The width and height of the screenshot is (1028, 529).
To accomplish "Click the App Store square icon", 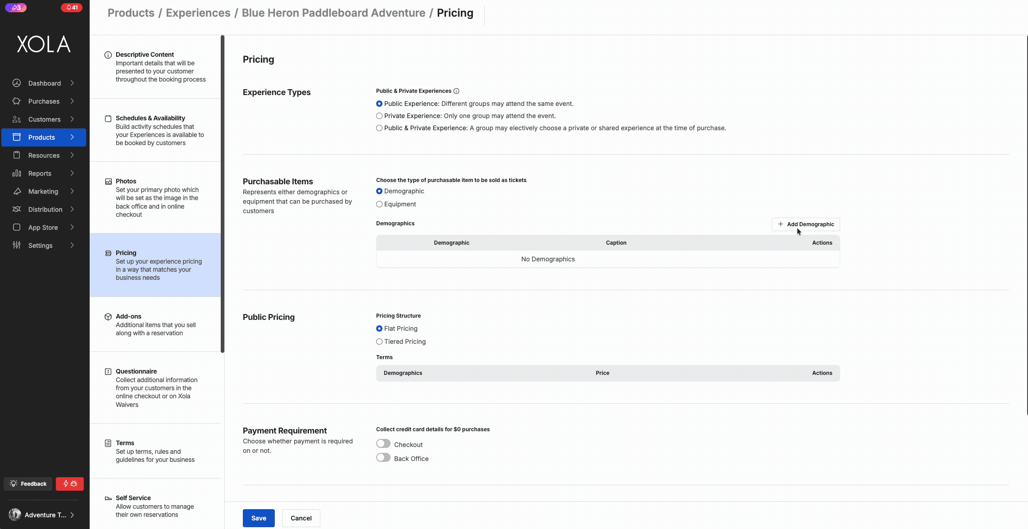I will click(17, 227).
